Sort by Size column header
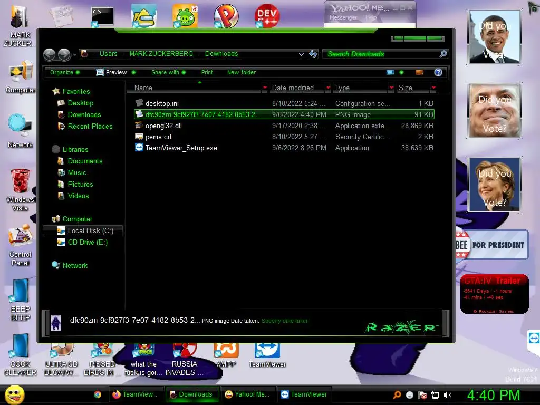Screen dimensions: 540x405 (413, 88)
